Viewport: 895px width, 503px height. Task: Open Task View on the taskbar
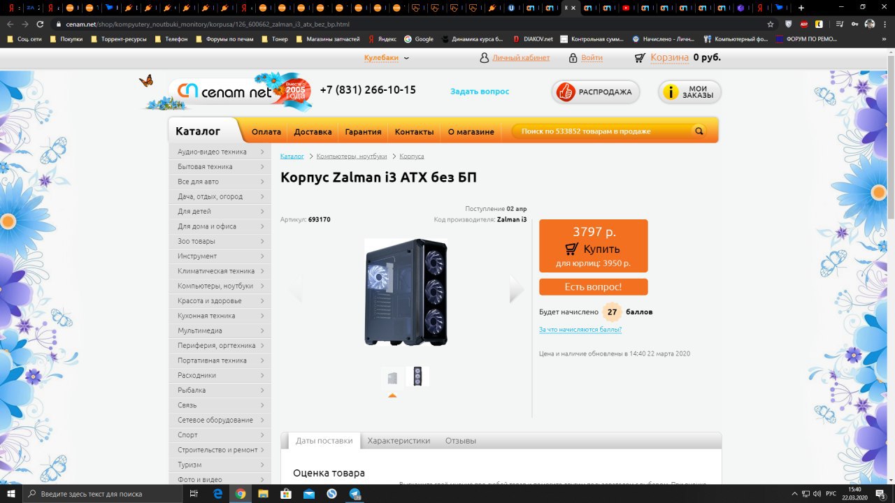tap(194, 493)
